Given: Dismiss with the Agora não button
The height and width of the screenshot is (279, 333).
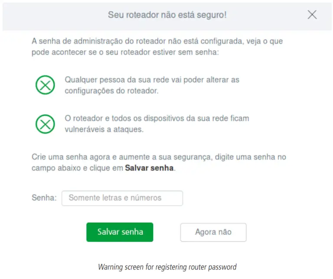Looking at the screenshot, I should pos(213,232).
